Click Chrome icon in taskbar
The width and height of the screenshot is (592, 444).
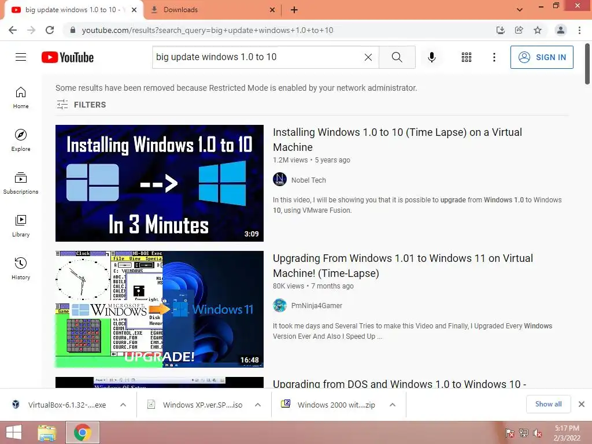83,432
